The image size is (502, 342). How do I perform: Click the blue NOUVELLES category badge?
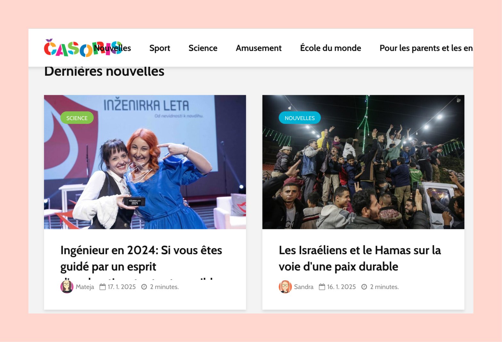tap(300, 118)
